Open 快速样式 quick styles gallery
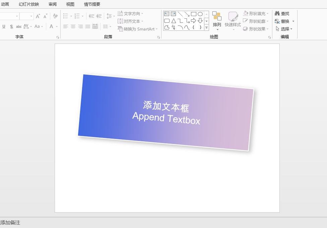327x228 pixels. 233,21
